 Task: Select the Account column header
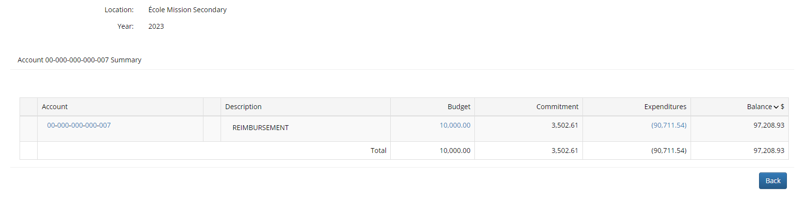tap(55, 107)
